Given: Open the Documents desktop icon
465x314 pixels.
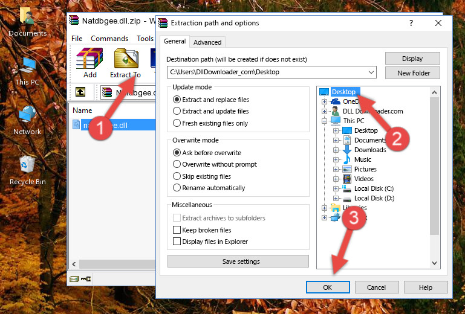Looking at the screenshot, I should [x=27, y=22].
